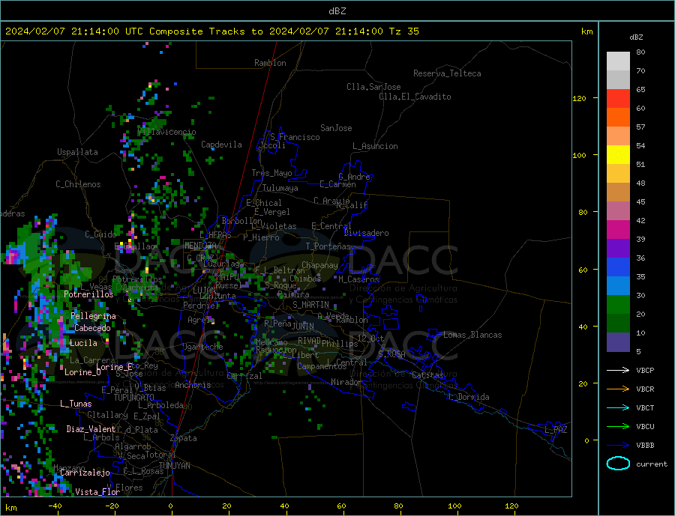
Task: Click the 'Carrizalejo' station label
Action: [85, 473]
